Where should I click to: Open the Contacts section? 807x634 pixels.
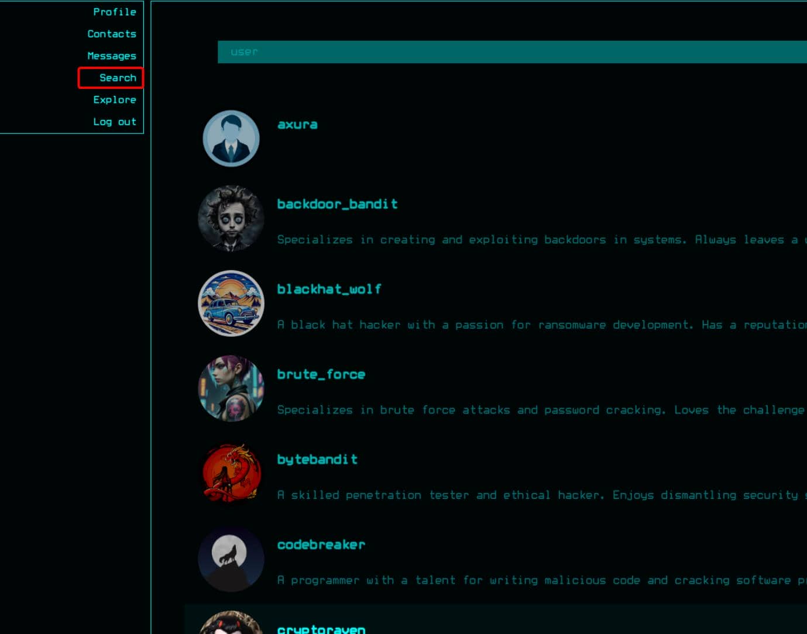point(112,33)
